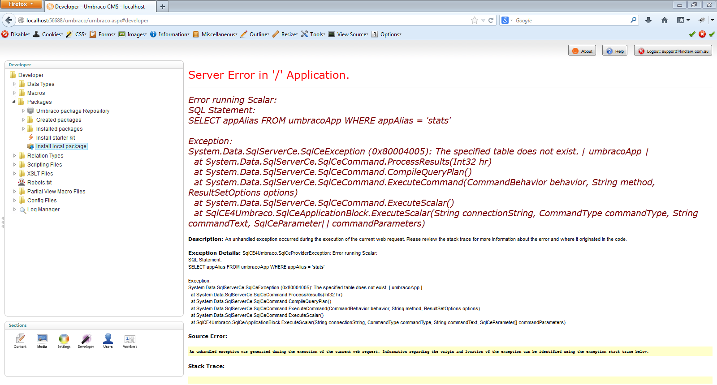Click the Install local package icon
The width and height of the screenshot is (717, 385).
pos(30,146)
